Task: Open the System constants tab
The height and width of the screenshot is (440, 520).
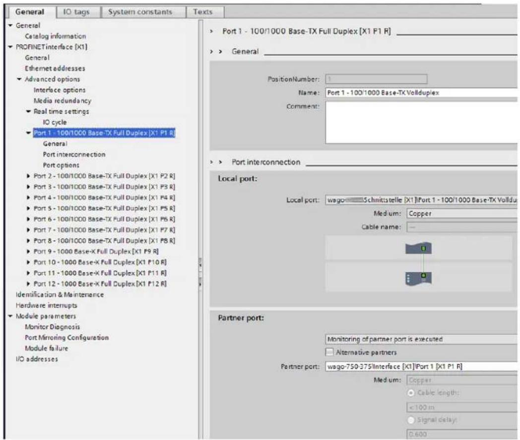Action: [140, 12]
